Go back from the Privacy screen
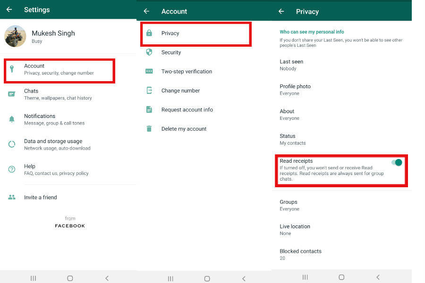This screenshot has height=283, width=425. click(x=281, y=11)
